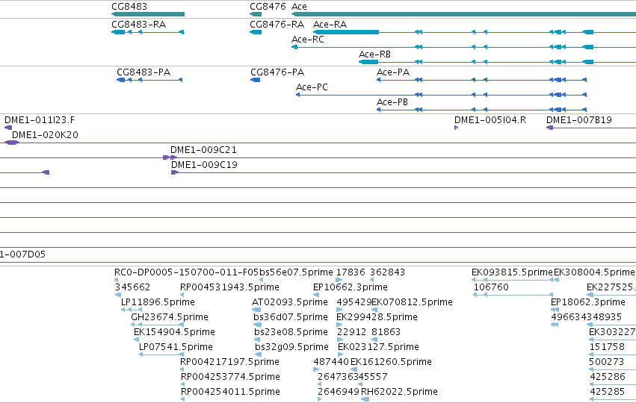Click the EK070812.5prime EST
The height and width of the screenshot is (403, 636).
[x=412, y=302]
